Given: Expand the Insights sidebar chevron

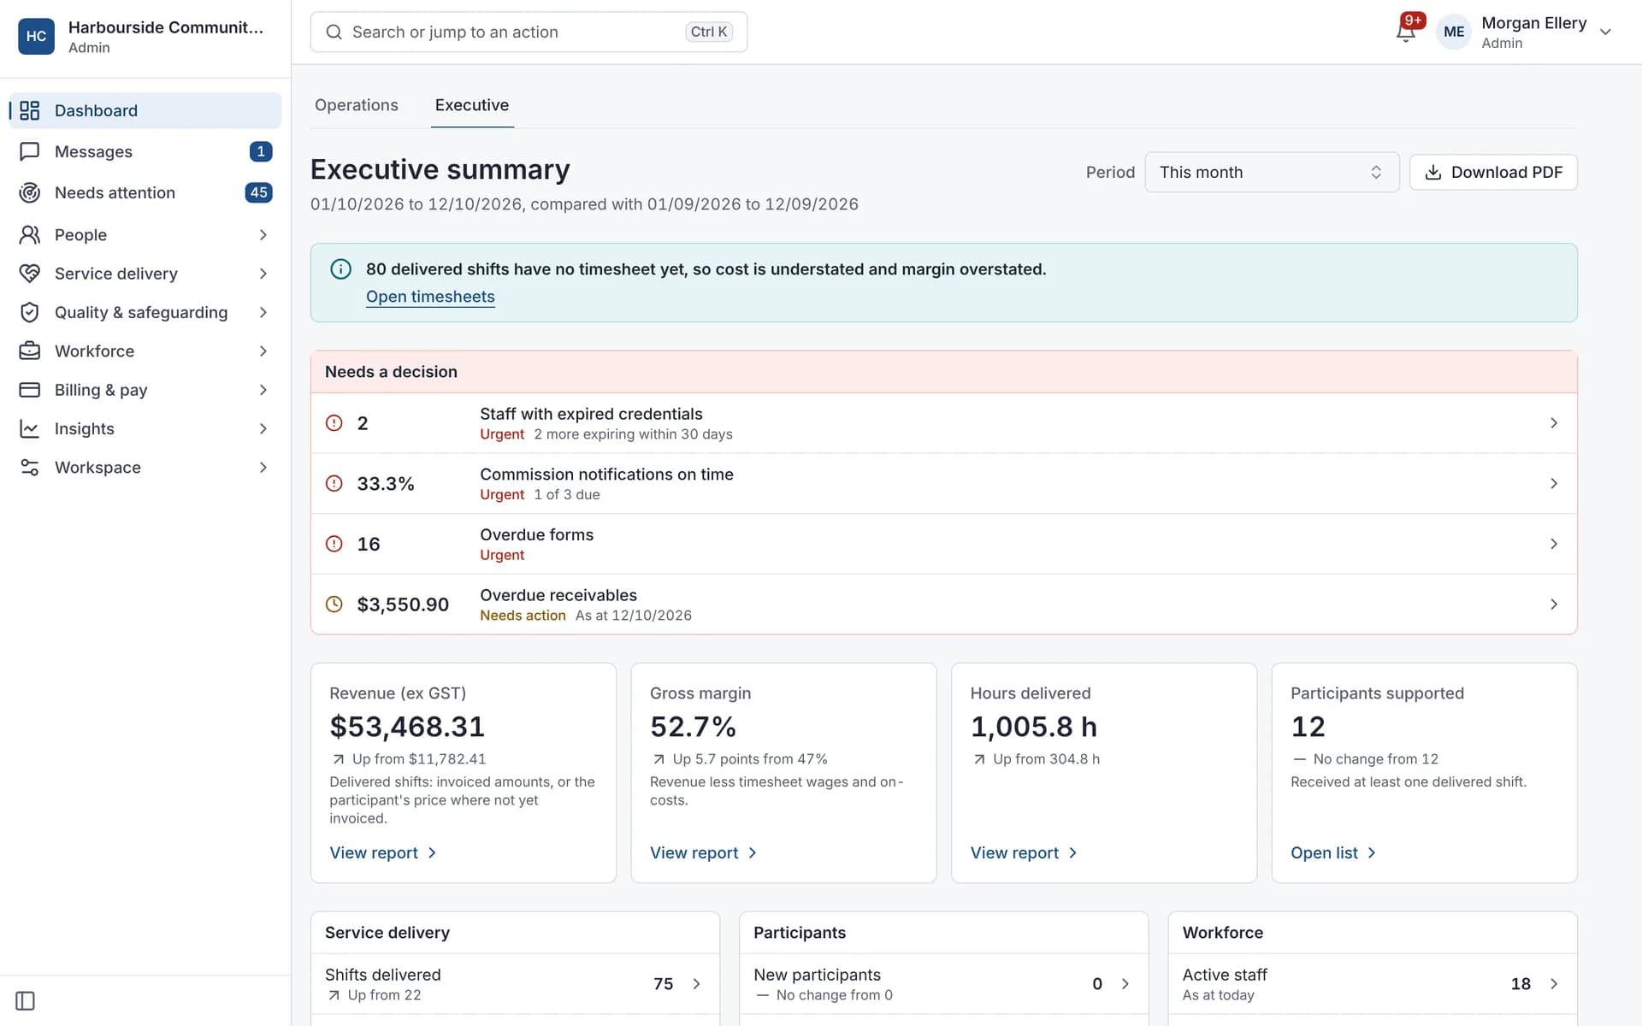Looking at the screenshot, I should coord(263,428).
